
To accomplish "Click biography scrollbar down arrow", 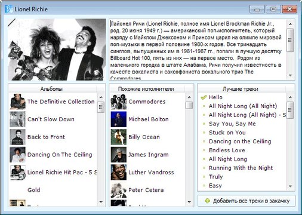I will (x=290, y=75).
